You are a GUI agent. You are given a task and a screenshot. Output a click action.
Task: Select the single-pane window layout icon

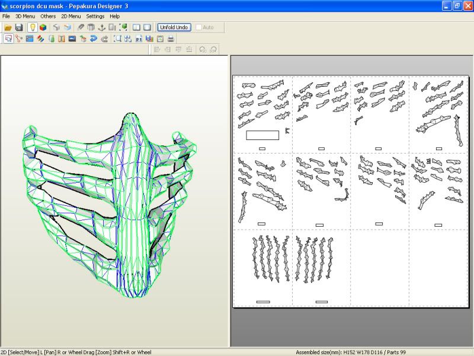(147, 27)
